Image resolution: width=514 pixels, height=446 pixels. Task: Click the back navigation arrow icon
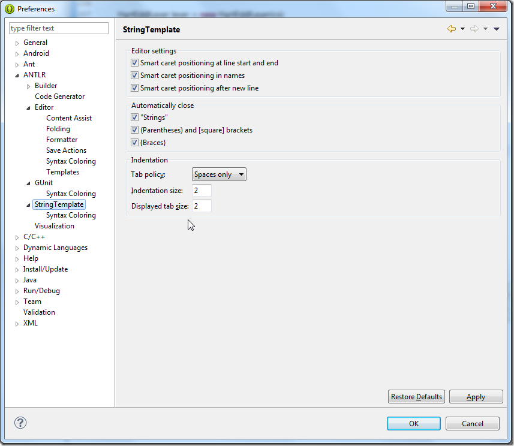tap(452, 29)
